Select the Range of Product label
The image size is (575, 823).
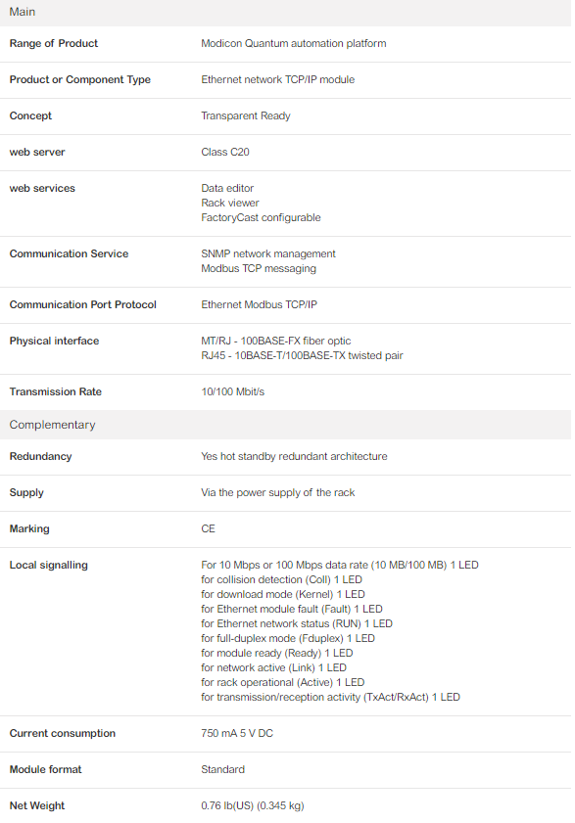54,44
